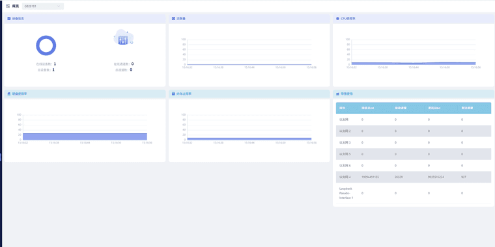Click the receive speed column header
The height and width of the screenshot is (247, 495).
(401, 108)
